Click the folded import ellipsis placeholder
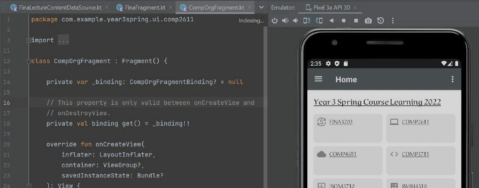The width and height of the screenshot is (479, 188). click(x=63, y=40)
